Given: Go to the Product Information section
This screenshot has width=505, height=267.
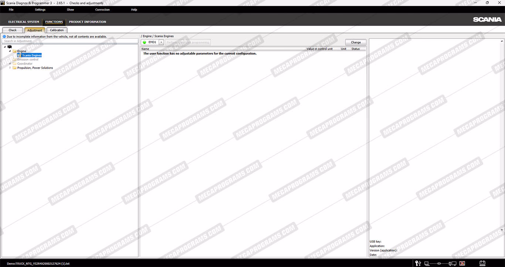Looking at the screenshot, I should [x=88, y=22].
